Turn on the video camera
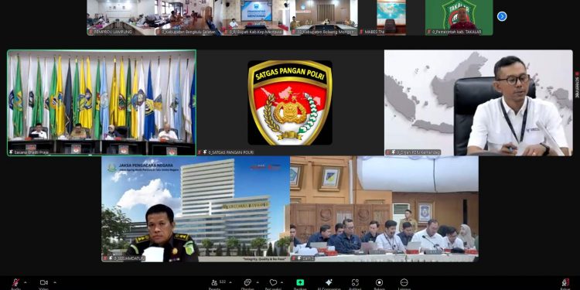This screenshot has height=290, width=580. coord(43,282)
